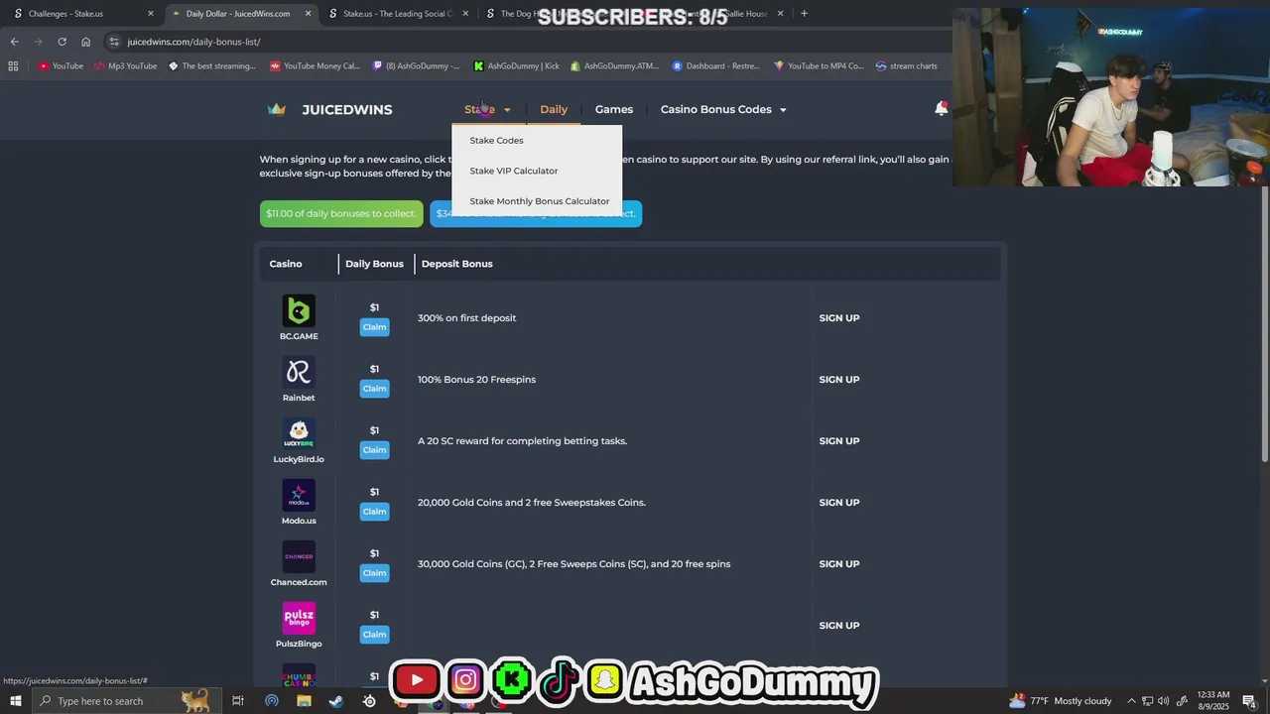Click the LuckyBird.io penguin logo
Viewport: 1270px width, 714px height.
(299, 433)
